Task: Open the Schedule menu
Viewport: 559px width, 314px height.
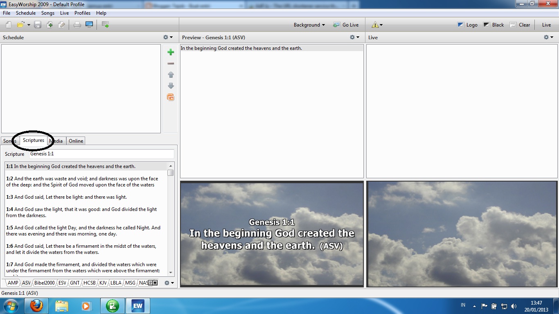Action: [26, 13]
